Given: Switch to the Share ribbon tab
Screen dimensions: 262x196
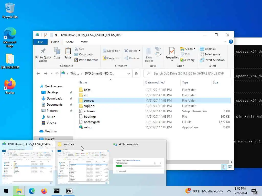Looking at the screenshot, I should [x=70, y=42].
